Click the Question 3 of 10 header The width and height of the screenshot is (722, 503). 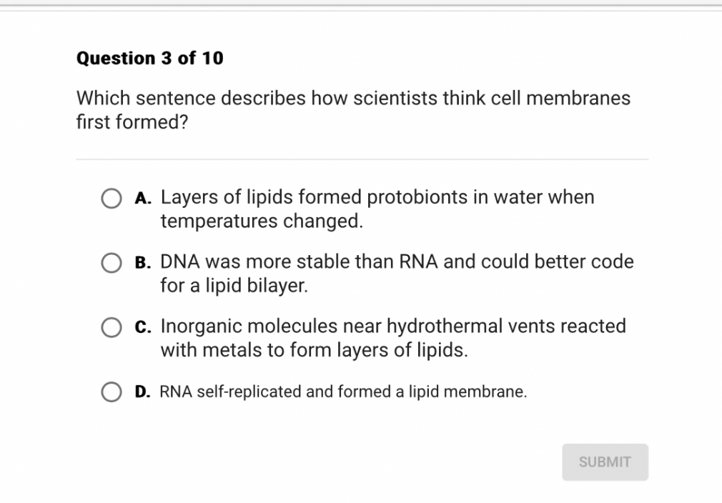(x=150, y=58)
